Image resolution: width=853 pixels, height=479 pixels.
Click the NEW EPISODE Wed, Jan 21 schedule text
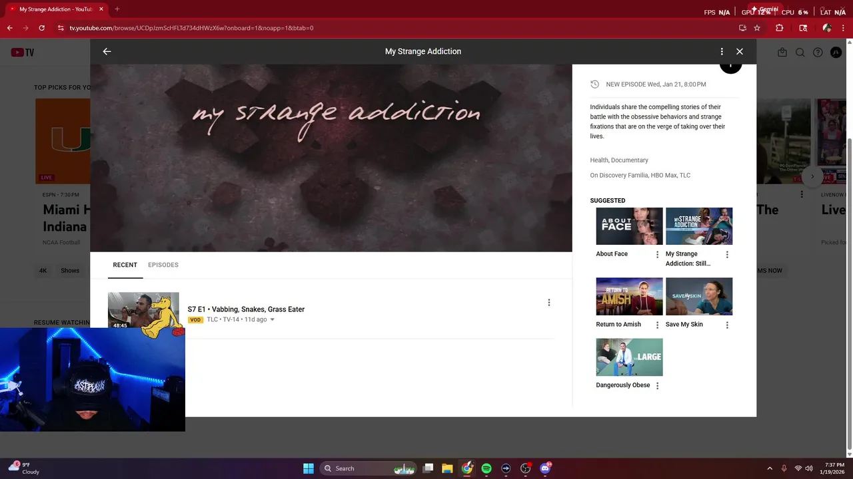pos(656,84)
